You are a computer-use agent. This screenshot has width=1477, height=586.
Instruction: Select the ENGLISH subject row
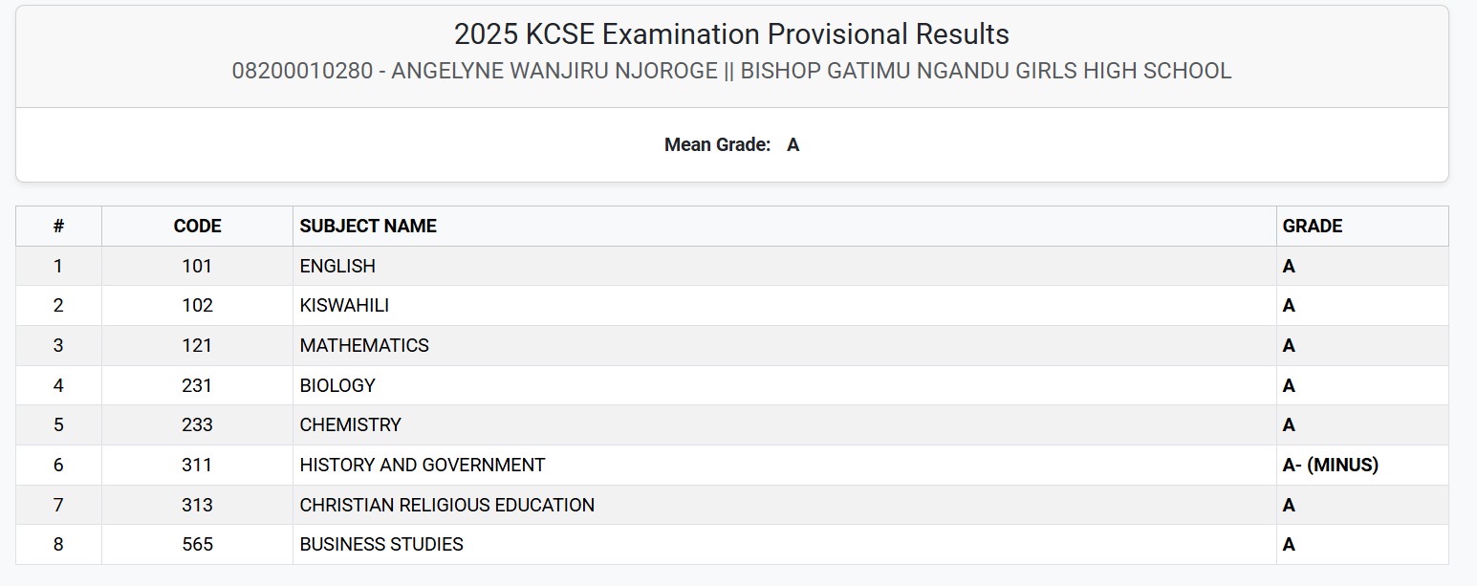(x=337, y=267)
